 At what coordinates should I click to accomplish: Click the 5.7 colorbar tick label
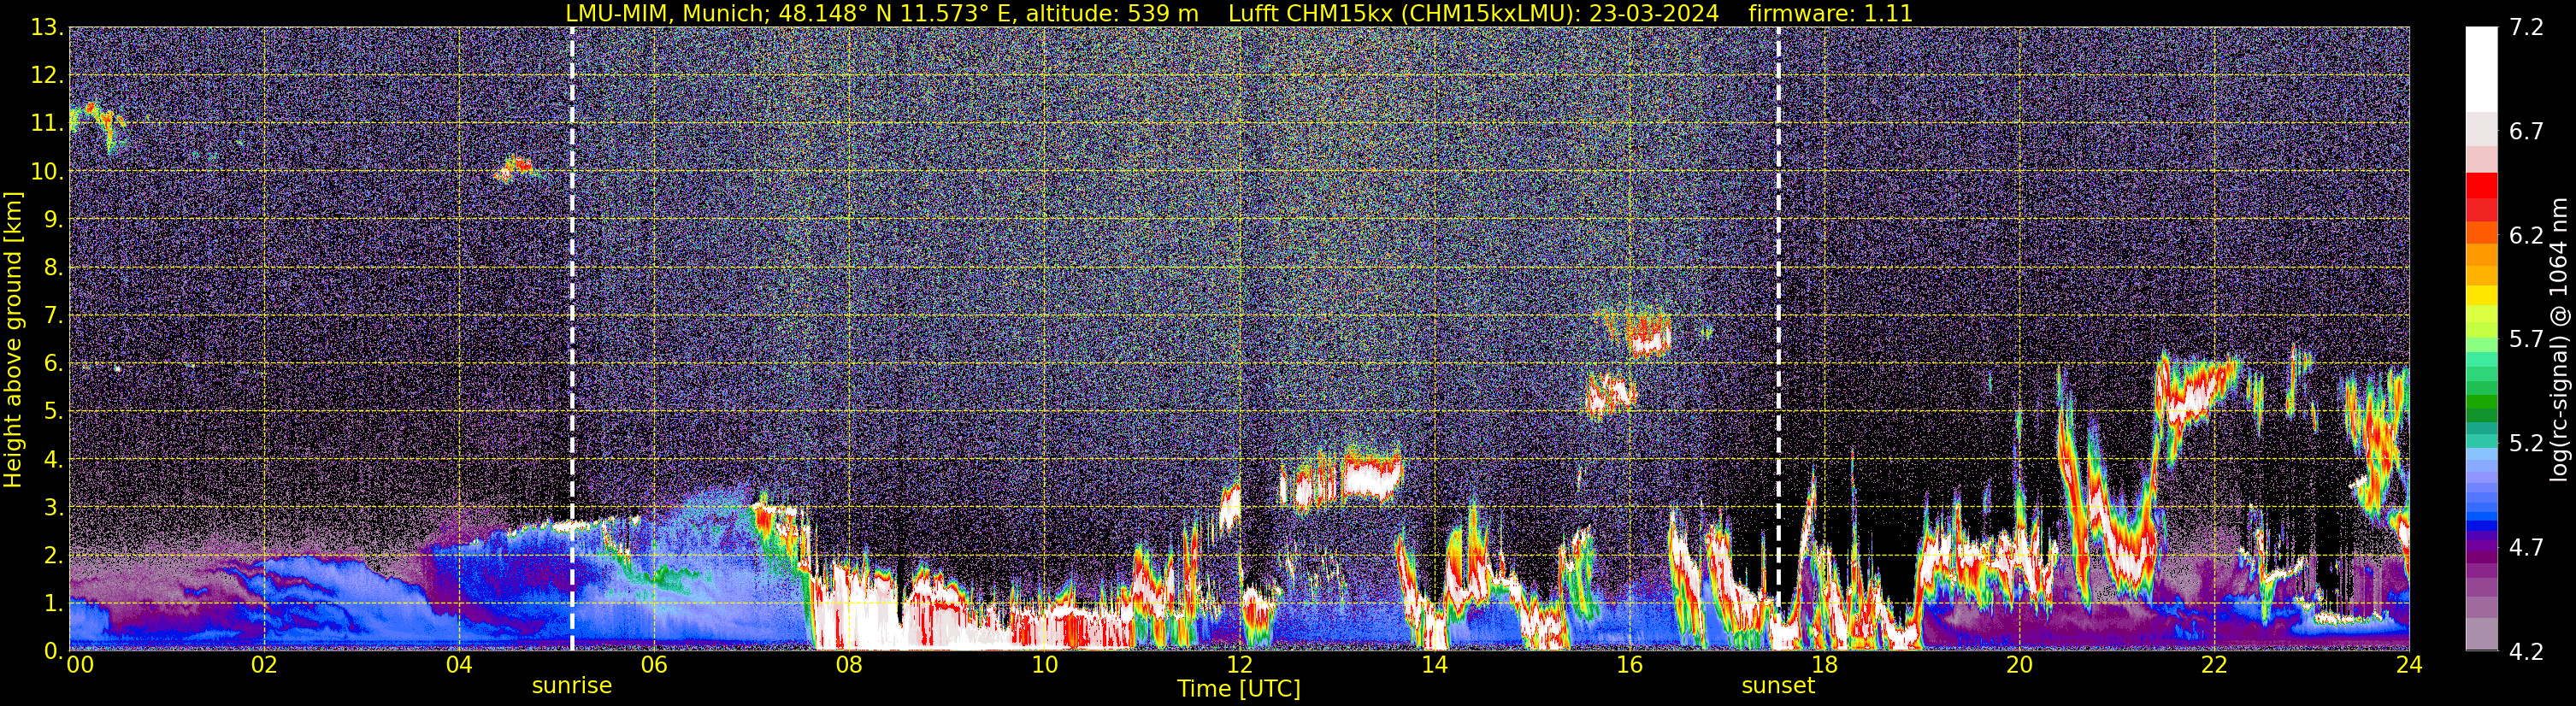[2526, 339]
